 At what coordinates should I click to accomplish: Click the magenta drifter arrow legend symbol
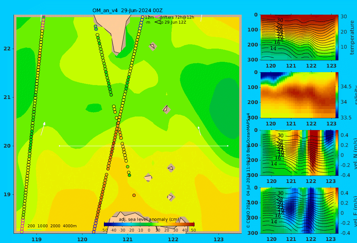tap(157, 17)
